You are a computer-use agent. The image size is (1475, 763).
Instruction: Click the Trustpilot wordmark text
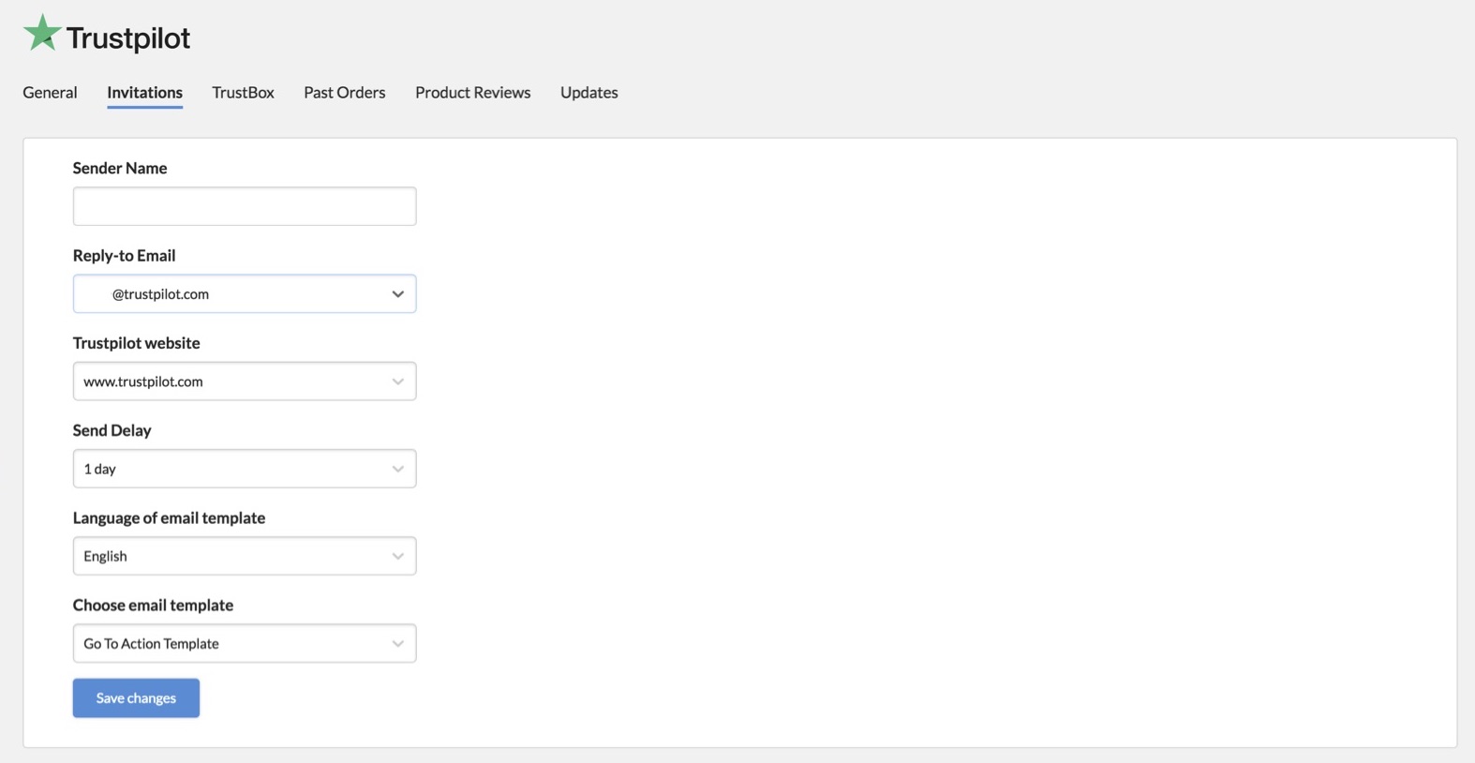click(128, 37)
